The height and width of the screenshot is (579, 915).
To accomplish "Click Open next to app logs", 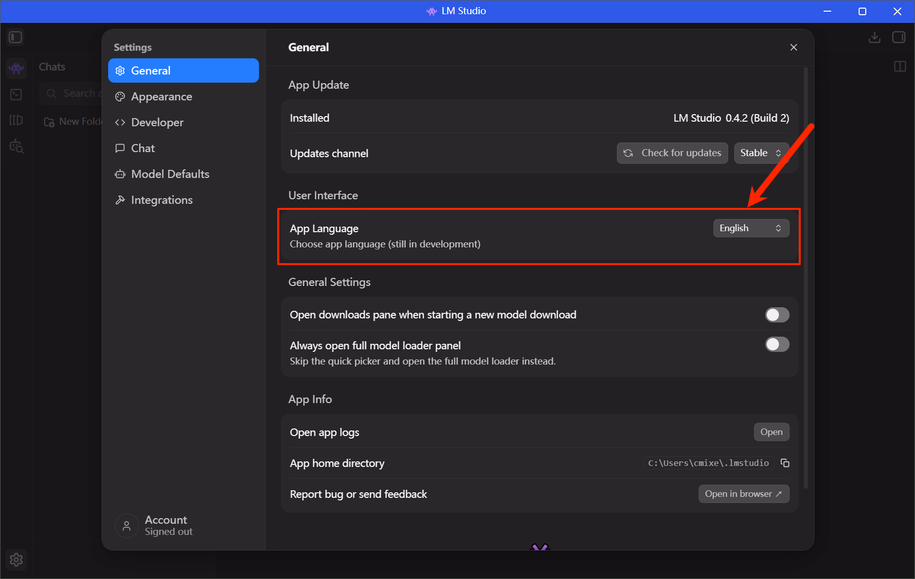I will tap(772, 432).
